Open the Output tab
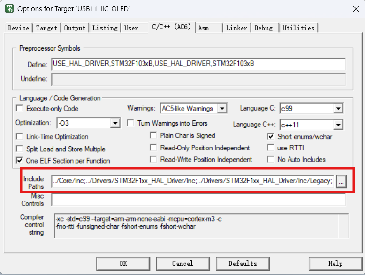The height and width of the screenshot is (275, 365). pos(75,28)
